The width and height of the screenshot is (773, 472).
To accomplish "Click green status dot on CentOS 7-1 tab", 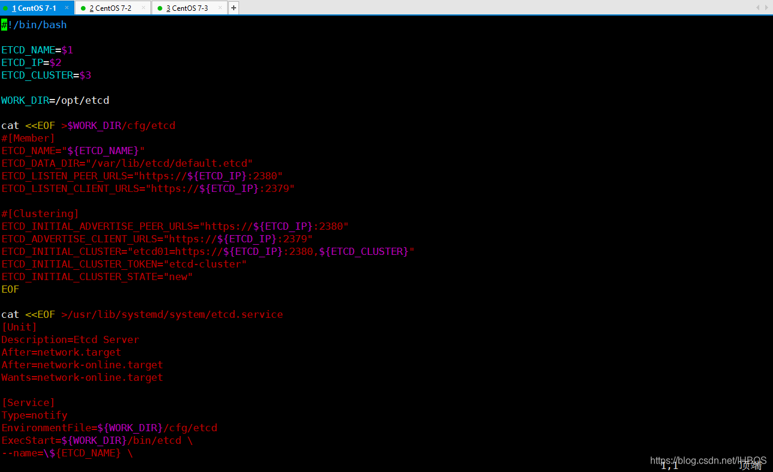I will click(6, 8).
